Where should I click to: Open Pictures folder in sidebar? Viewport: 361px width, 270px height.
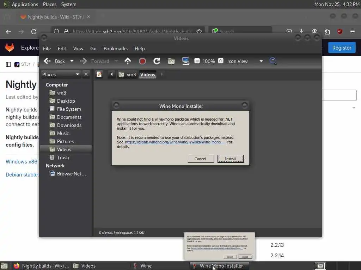click(x=66, y=141)
